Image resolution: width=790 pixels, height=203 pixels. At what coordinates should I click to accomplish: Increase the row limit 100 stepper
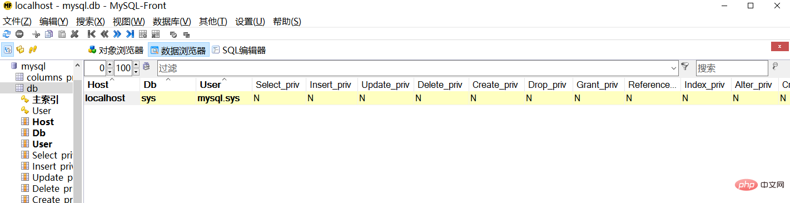[x=136, y=65]
